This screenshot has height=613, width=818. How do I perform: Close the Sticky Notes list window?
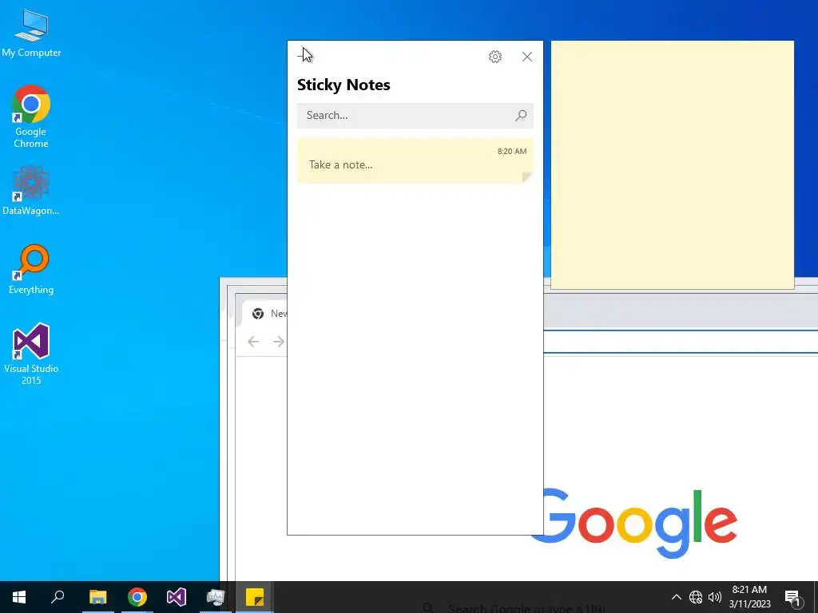(527, 57)
